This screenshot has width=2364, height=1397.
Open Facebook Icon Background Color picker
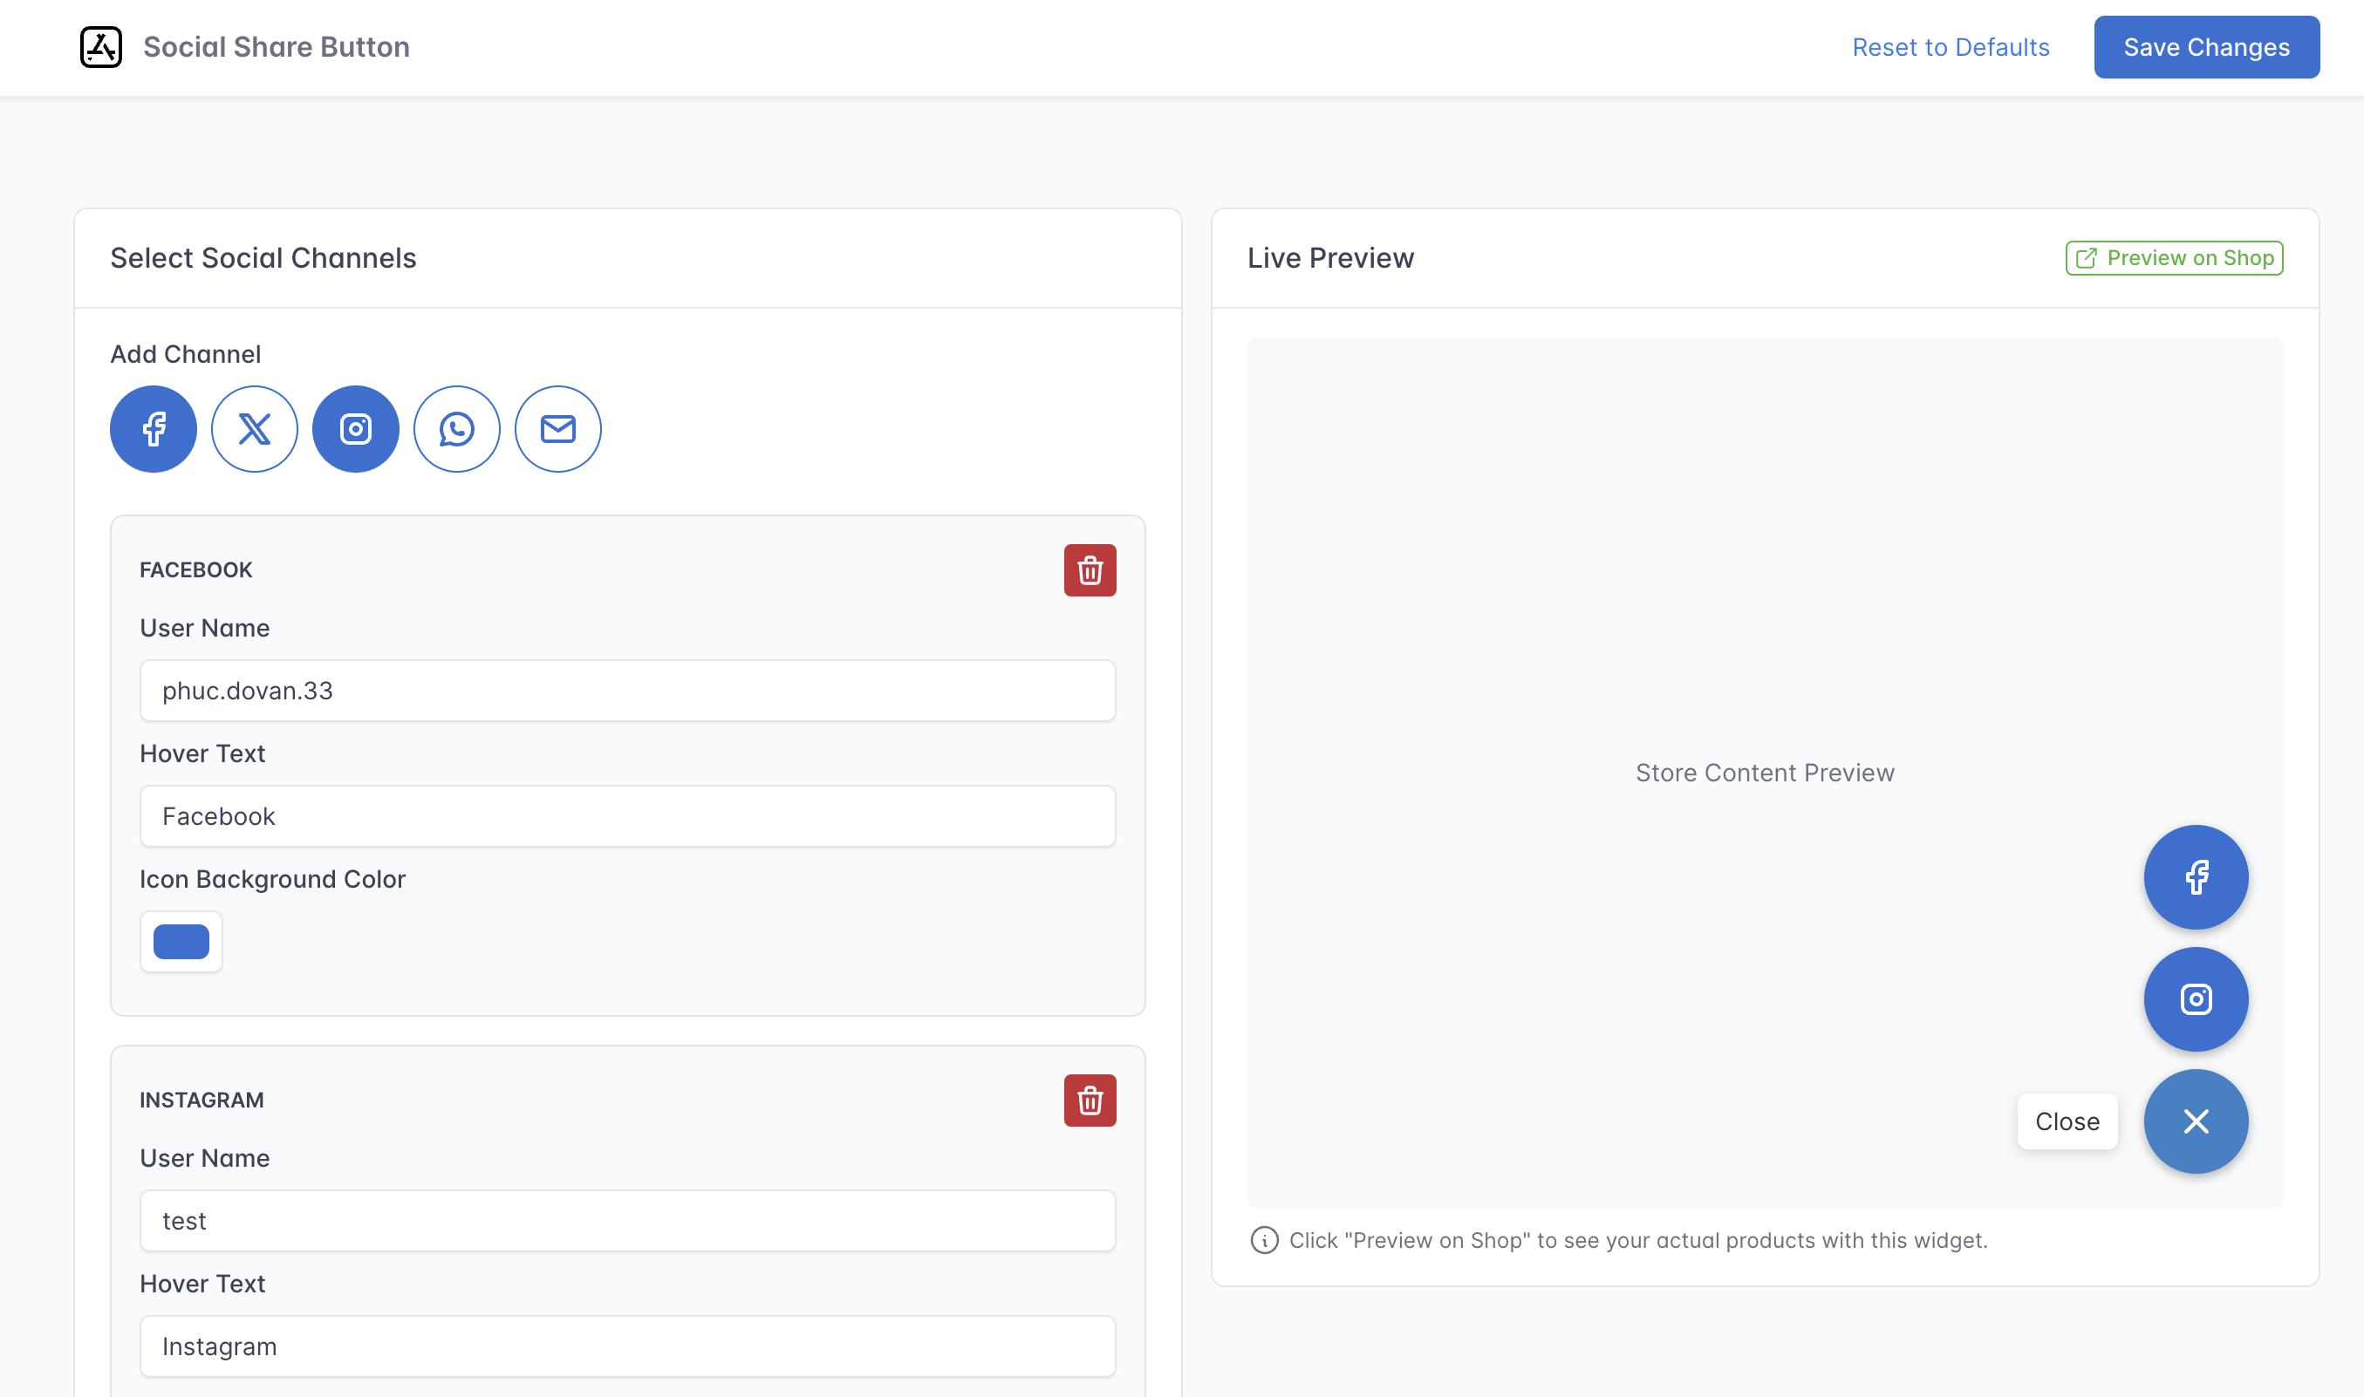coord(181,942)
